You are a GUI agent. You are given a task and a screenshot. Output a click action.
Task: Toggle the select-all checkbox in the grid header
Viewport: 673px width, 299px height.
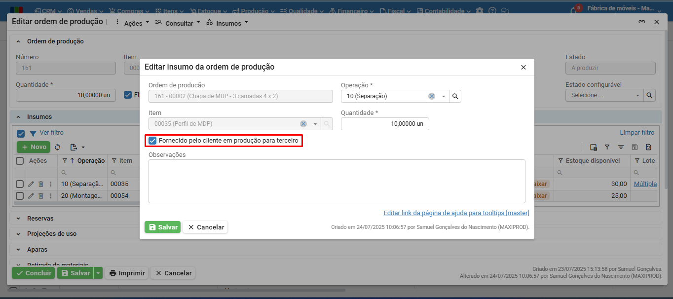point(20,161)
